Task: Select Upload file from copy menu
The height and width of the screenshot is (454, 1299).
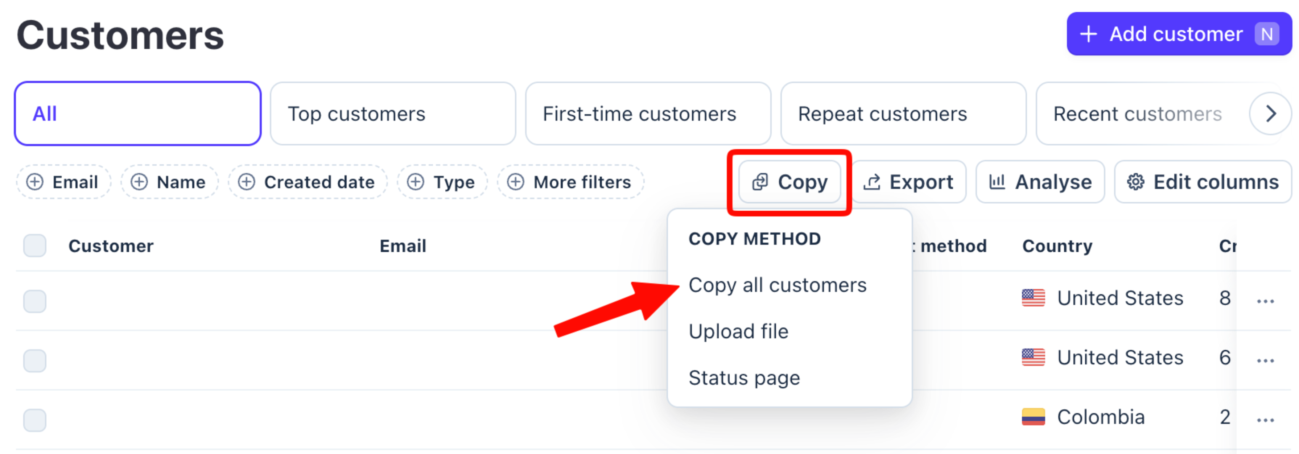Action: click(x=738, y=331)
